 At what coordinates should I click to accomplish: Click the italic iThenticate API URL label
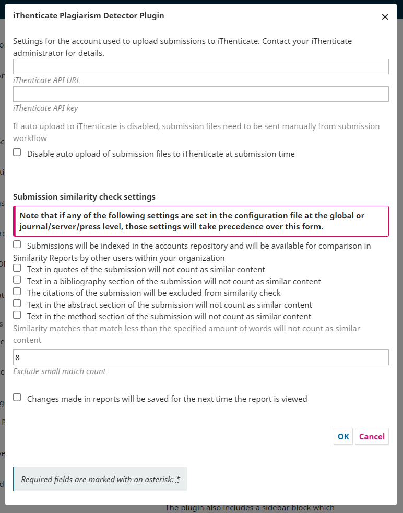click(x=46, y=80)
